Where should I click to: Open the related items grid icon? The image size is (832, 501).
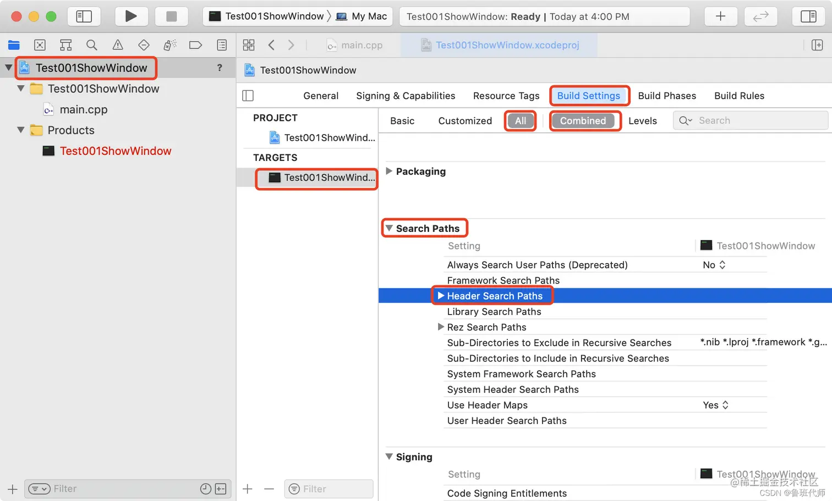tap(249, 45)
